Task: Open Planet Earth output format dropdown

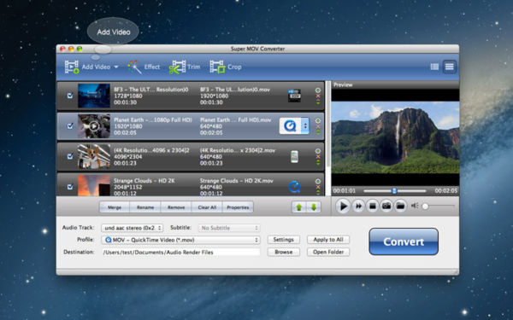Action: (x=305, y=126)
